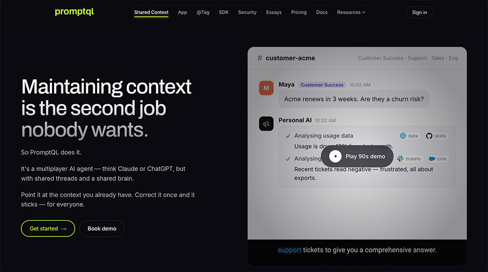Image resolution: width=488 pixels, height=272 pixels.
Task: Click 'Recent tickets read negative' text
Action: point(333,170)
